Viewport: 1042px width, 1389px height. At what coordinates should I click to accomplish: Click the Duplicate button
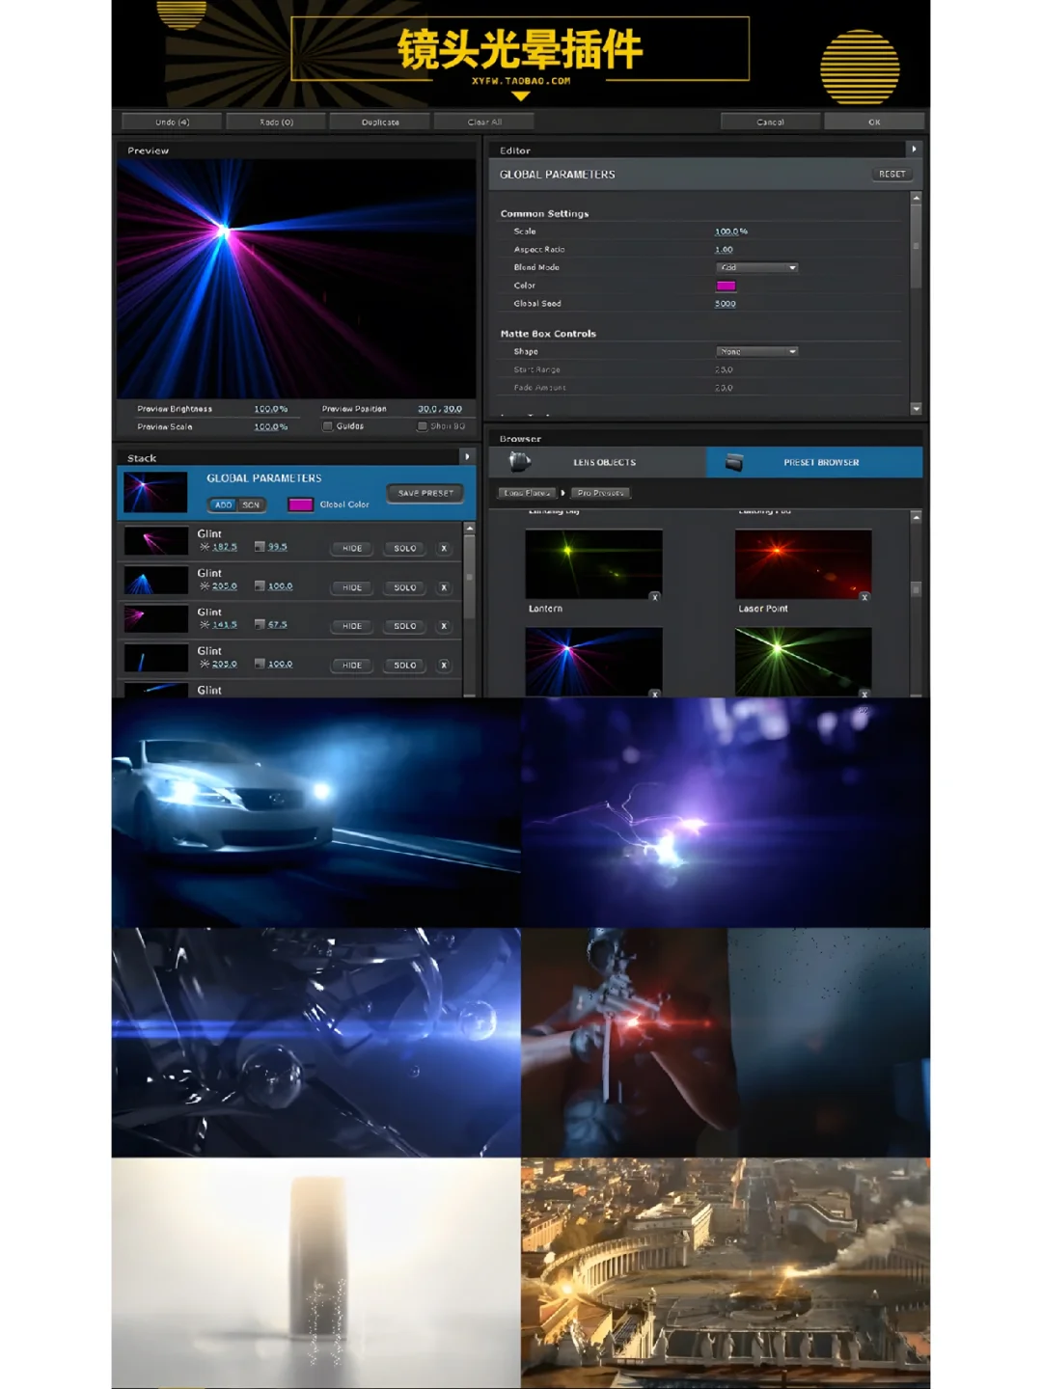pos(380,122)
